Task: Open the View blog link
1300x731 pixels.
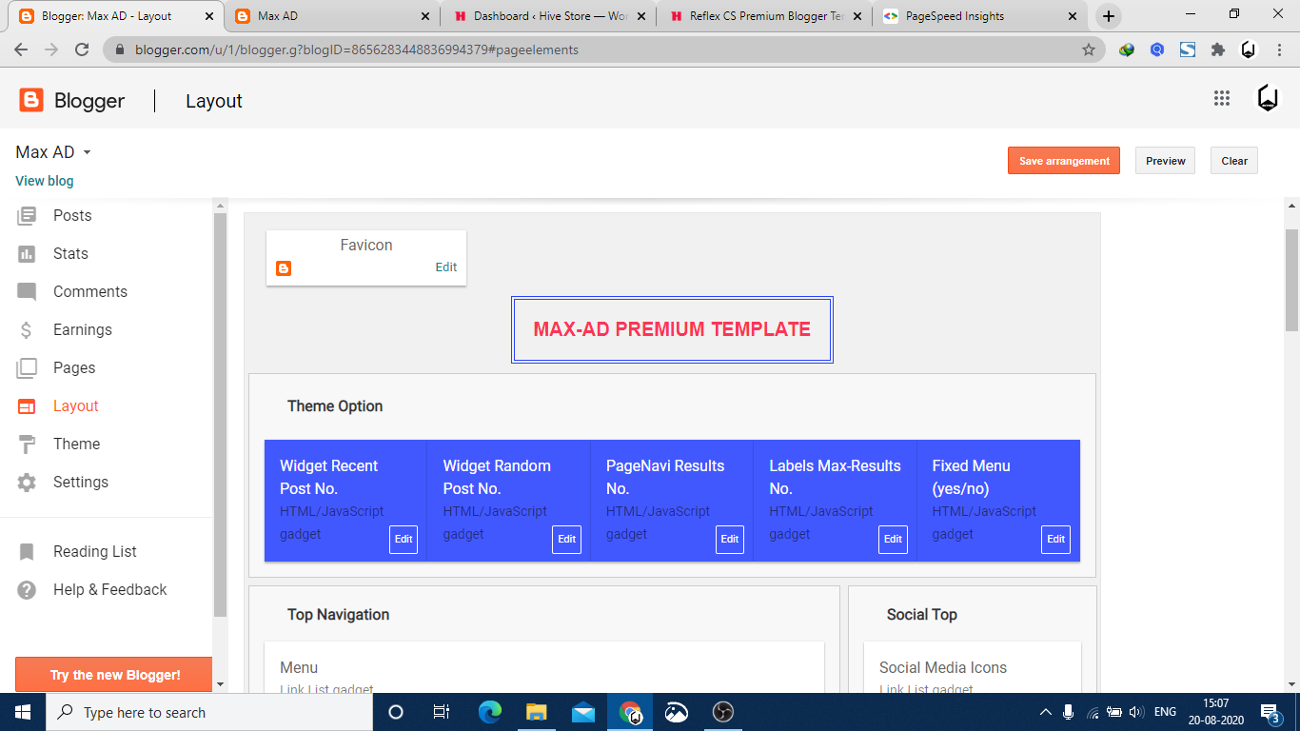Action: (44, 181)
